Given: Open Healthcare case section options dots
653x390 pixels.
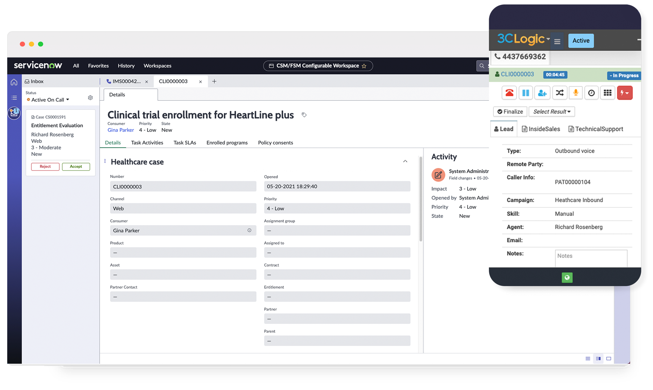Looking at the screenshot, I should pyautogui.click(x=105, y=161).
